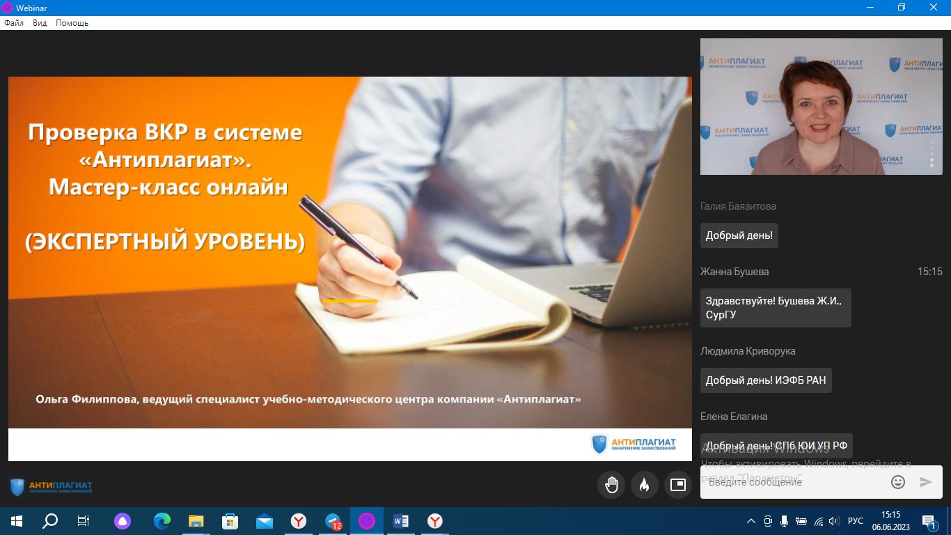Switch РУС input language
The height and width of the screenshot is (535, 951).
tap(856, 521)
